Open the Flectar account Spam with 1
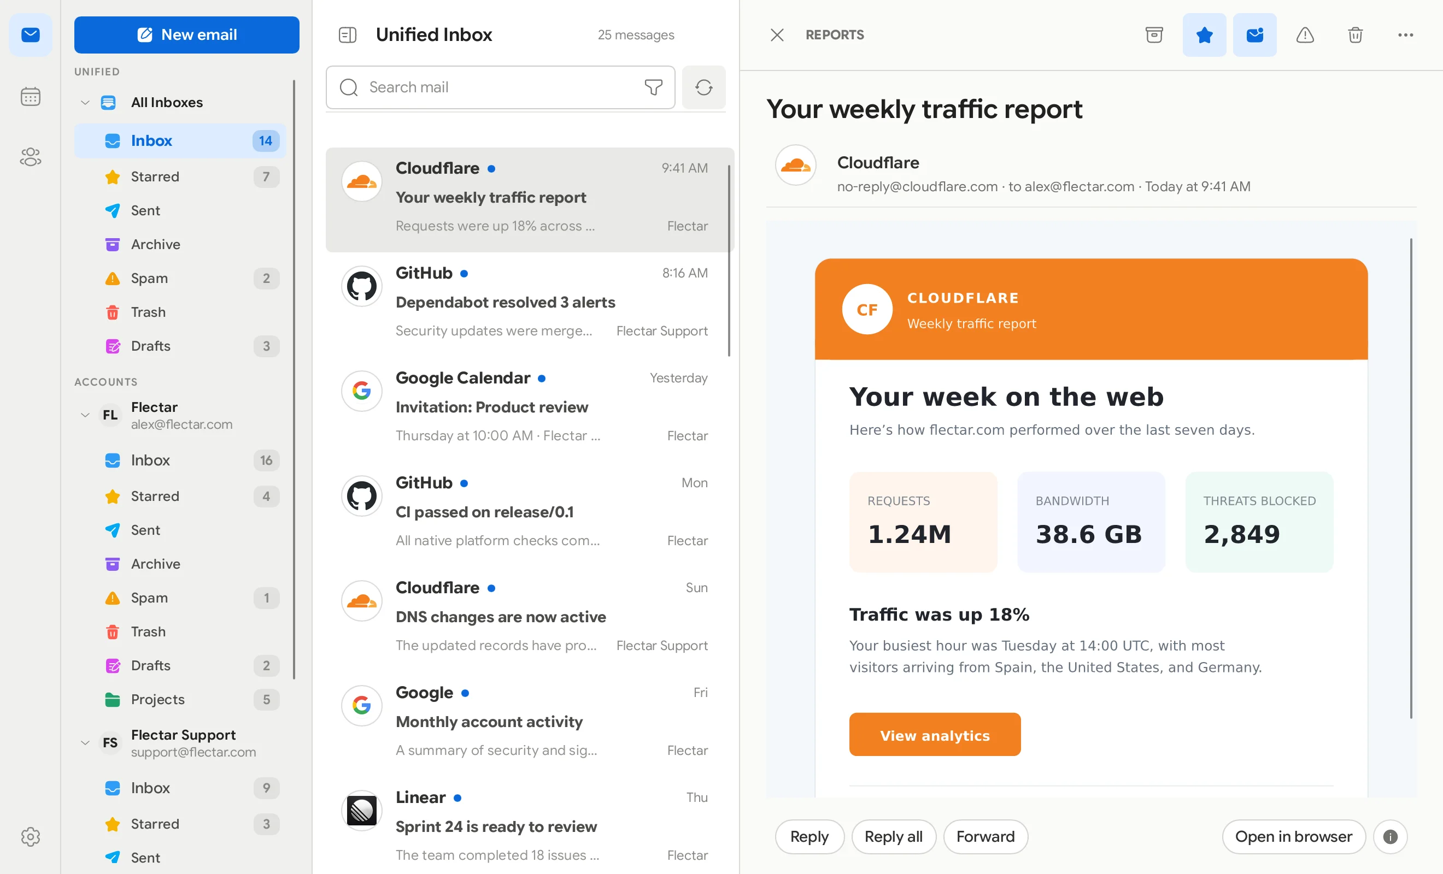1443x874 pixels. click(x=180, y=598)
